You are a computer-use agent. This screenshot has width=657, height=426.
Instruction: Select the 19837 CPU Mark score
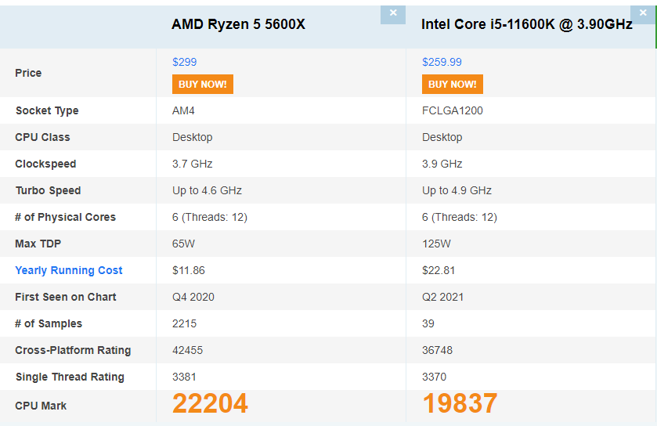tap(460, 403)
